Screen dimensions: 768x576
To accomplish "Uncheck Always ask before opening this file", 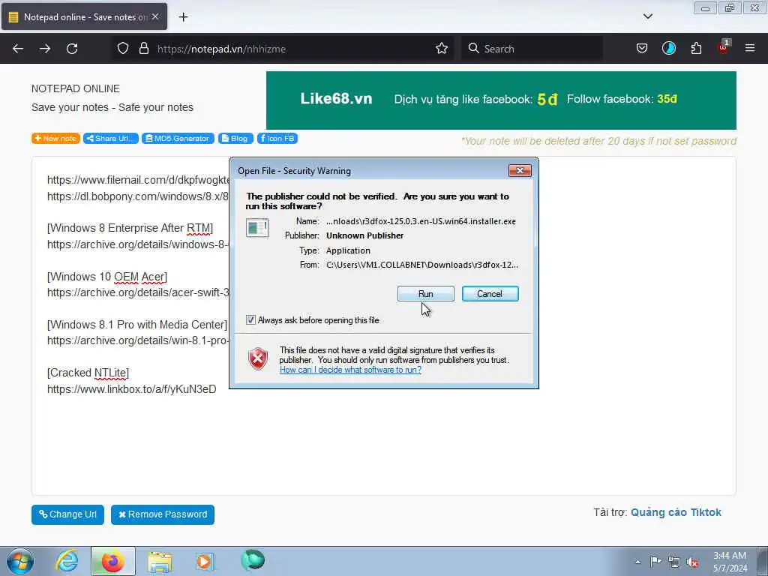I will [250, 319].
